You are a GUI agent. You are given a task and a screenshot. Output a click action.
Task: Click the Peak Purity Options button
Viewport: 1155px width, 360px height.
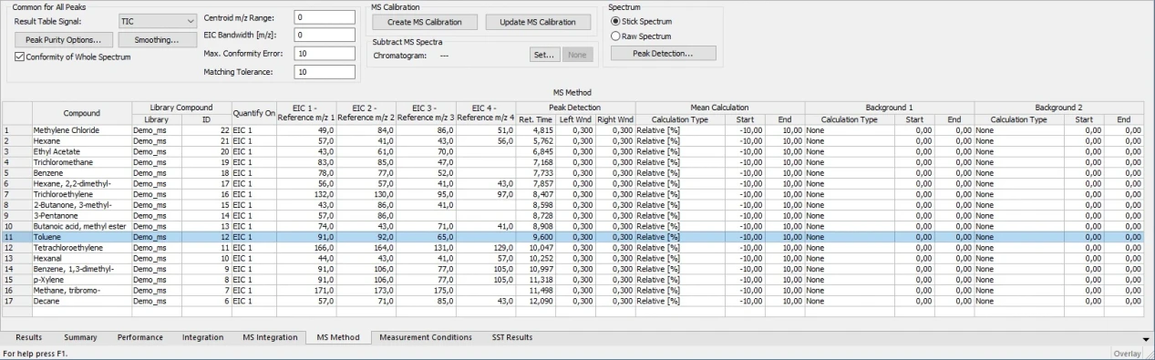point(64,40)
